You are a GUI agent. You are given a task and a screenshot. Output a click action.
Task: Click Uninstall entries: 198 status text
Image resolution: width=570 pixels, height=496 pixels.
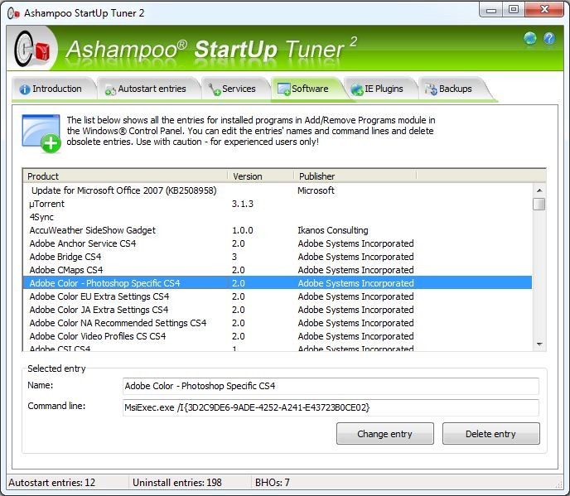click(177, 483)
